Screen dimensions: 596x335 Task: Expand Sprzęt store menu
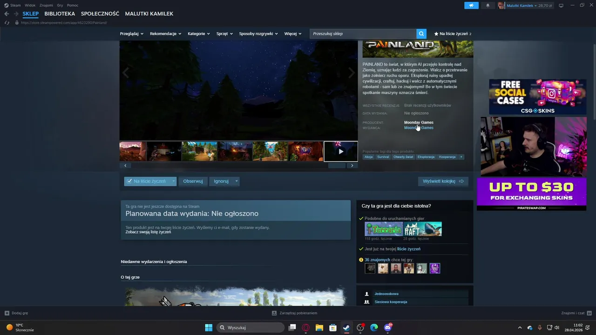click(225, 33)
